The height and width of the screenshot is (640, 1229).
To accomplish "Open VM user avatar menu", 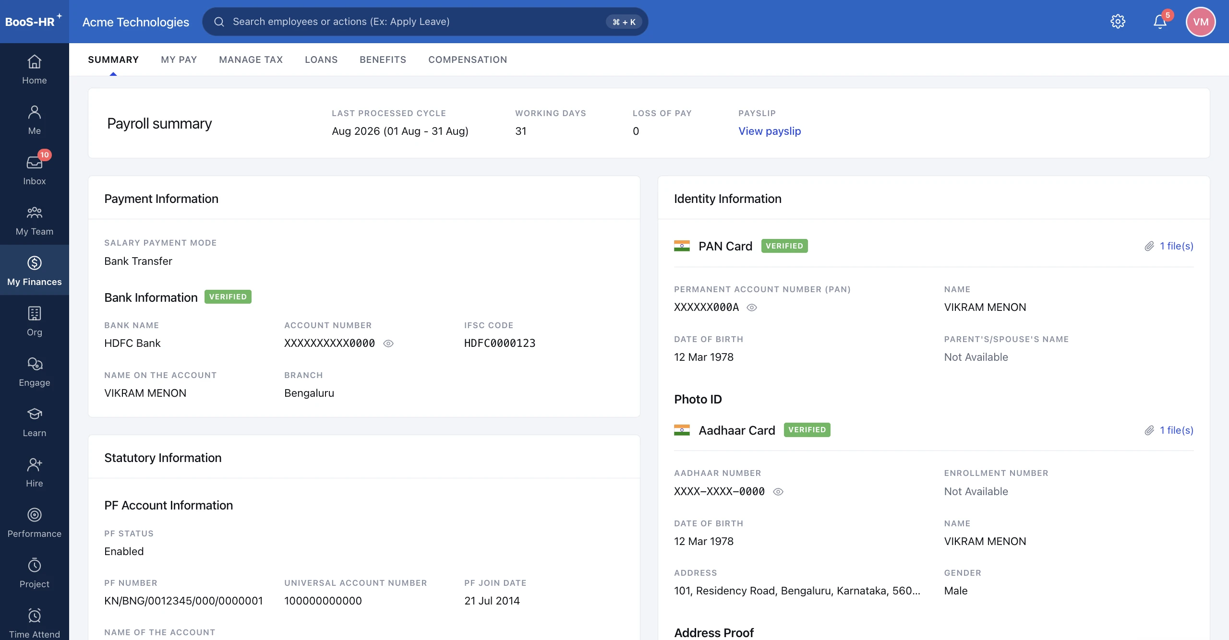I will (x=1201, y=22).
